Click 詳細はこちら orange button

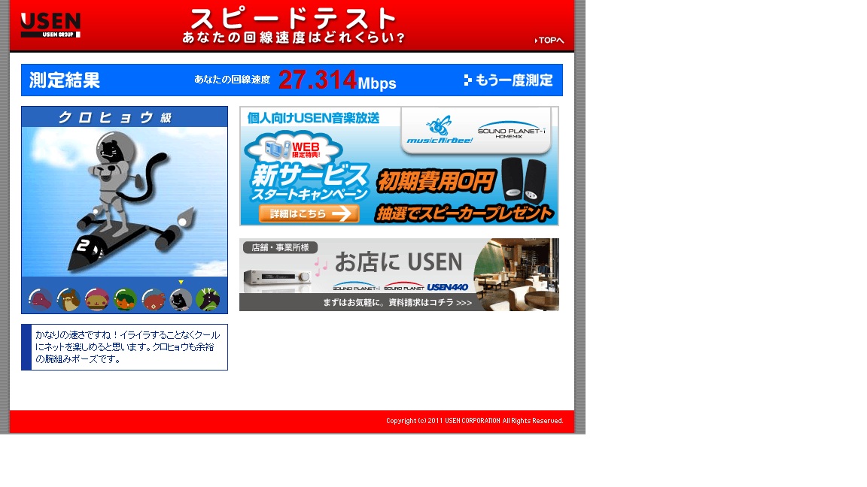[x=309, y=213]
